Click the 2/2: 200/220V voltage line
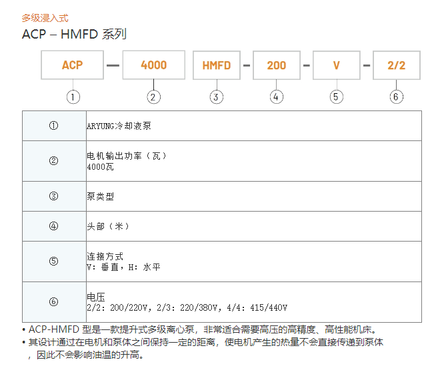 pos(187,307)
